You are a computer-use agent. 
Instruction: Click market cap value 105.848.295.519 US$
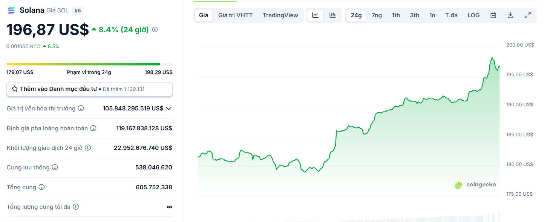pos(133,108)
